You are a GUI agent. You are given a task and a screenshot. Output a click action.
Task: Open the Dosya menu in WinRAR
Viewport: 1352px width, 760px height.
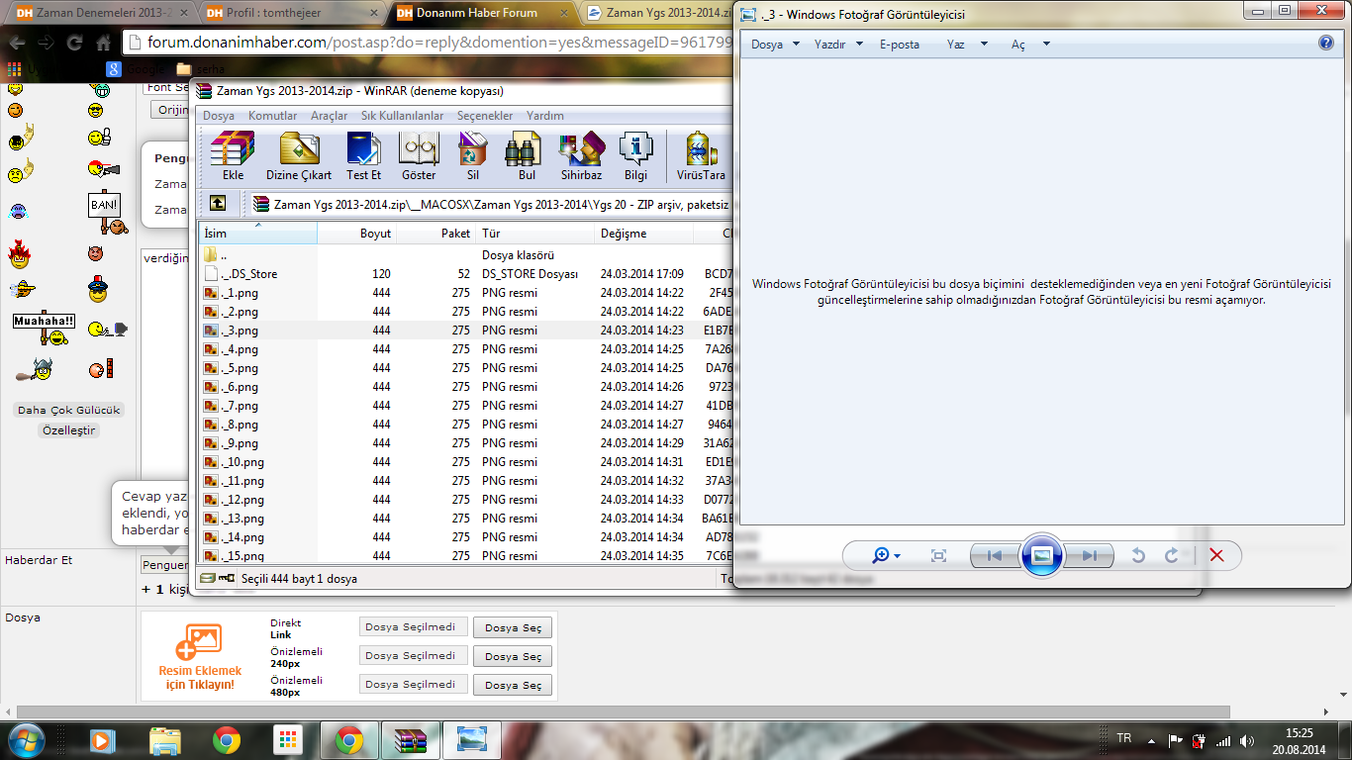click(219, 116)
